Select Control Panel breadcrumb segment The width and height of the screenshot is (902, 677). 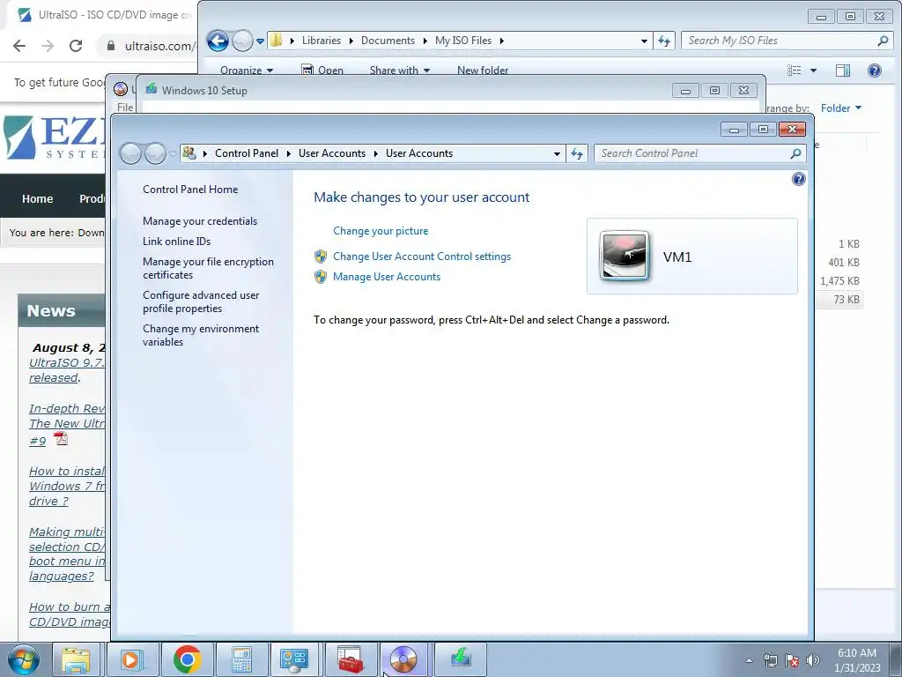[247, 153]
